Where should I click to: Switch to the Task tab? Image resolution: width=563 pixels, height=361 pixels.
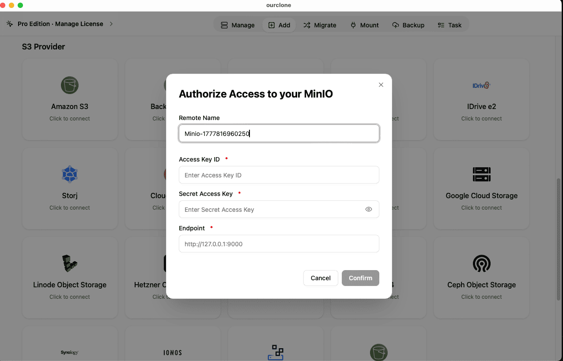tap(450, 25)
